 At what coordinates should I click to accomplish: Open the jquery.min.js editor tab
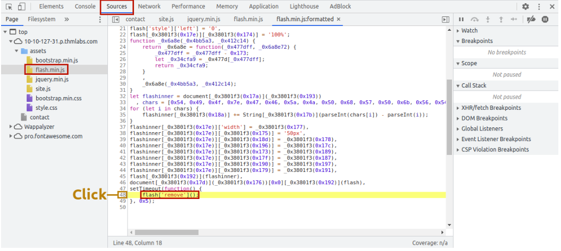point(203,19)
